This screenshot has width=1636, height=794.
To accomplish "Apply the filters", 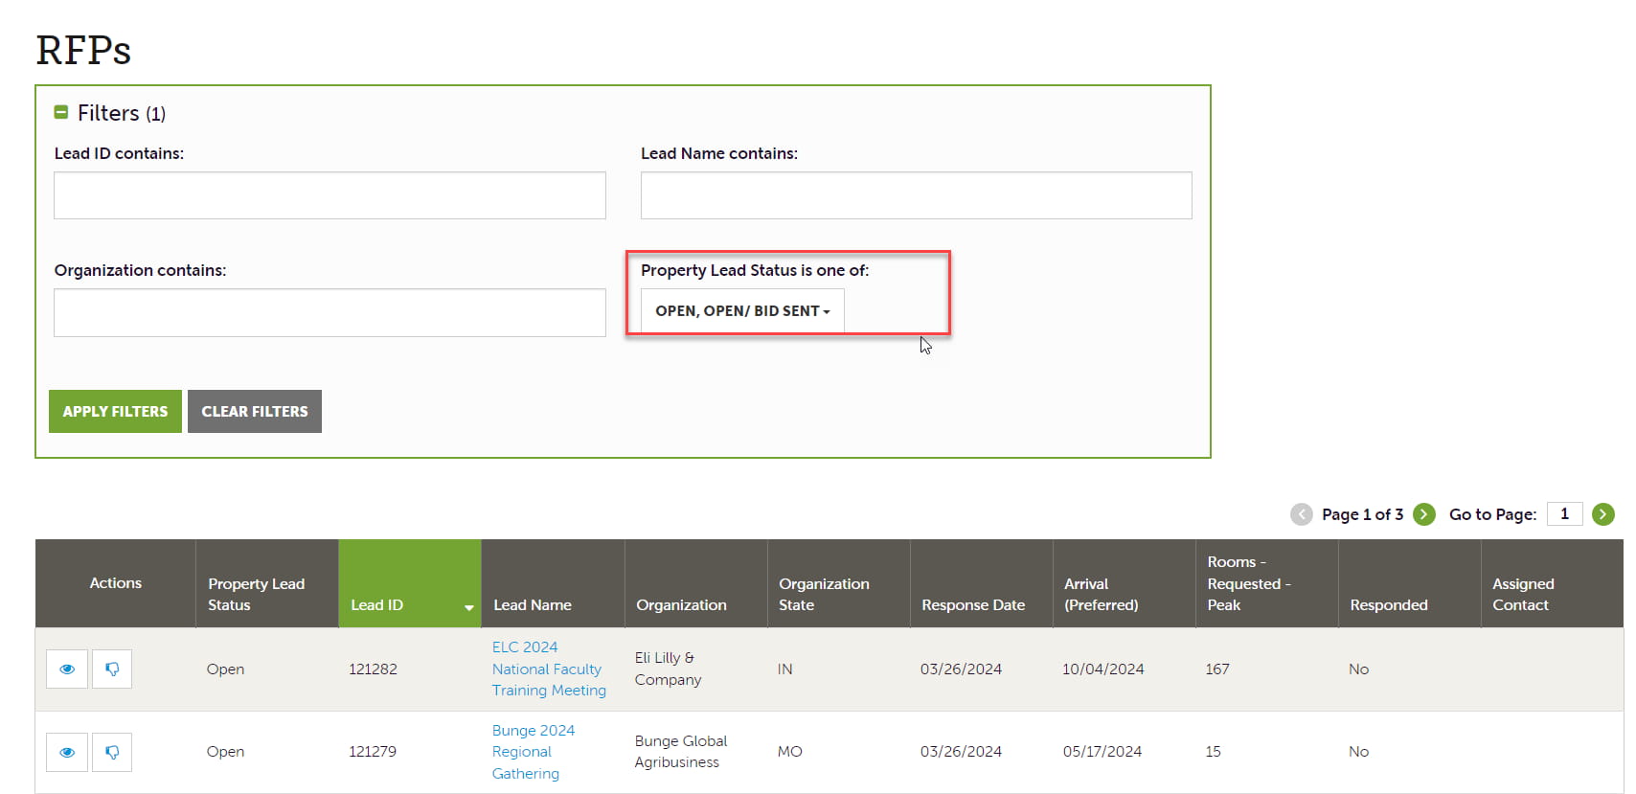I will point(115,411).
